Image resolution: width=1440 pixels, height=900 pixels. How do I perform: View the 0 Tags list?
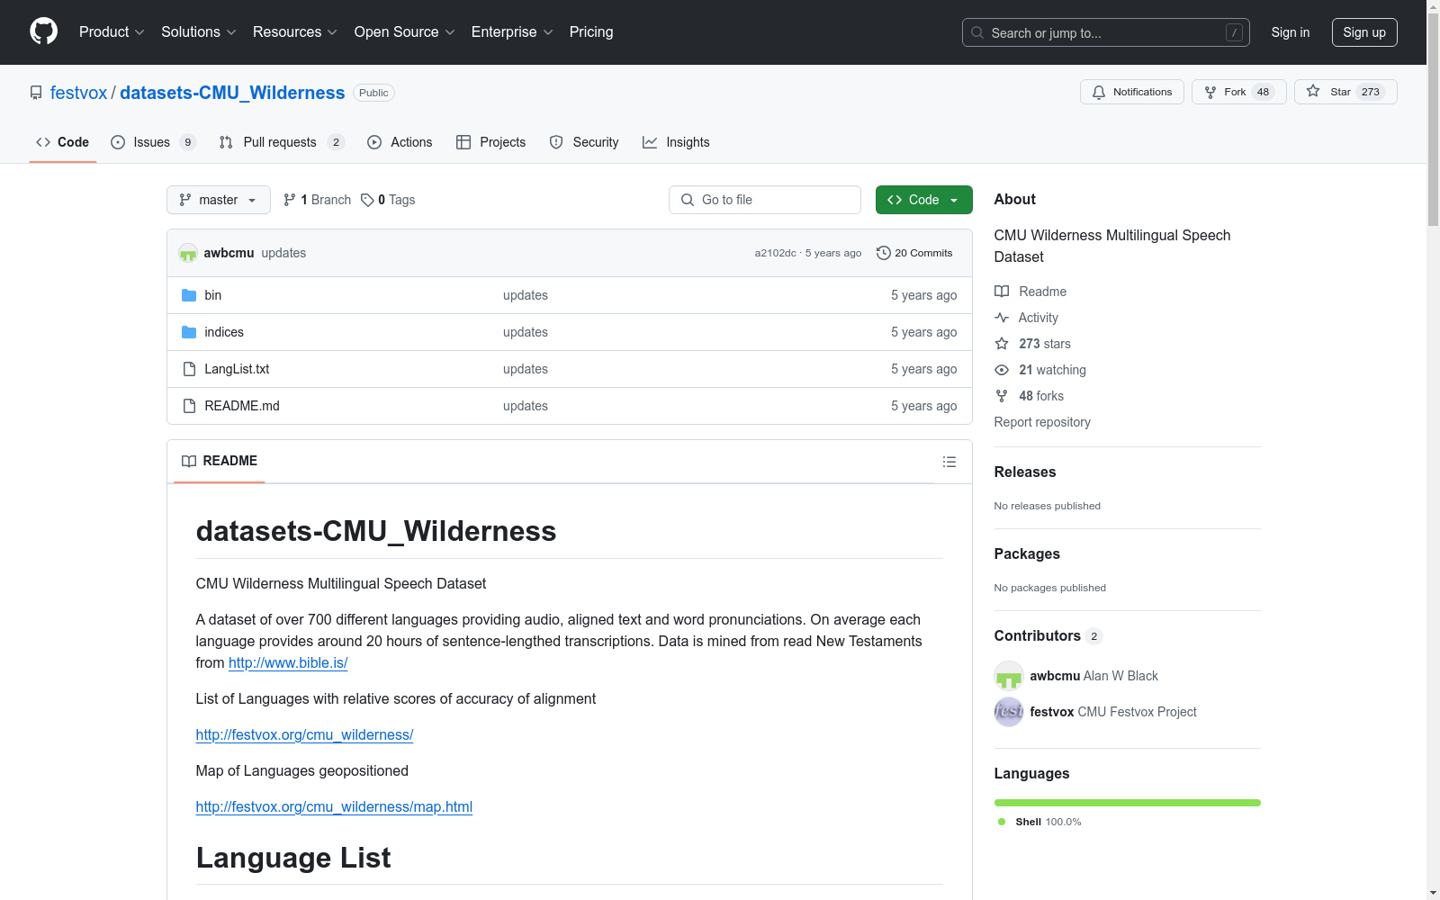point(388,200)
